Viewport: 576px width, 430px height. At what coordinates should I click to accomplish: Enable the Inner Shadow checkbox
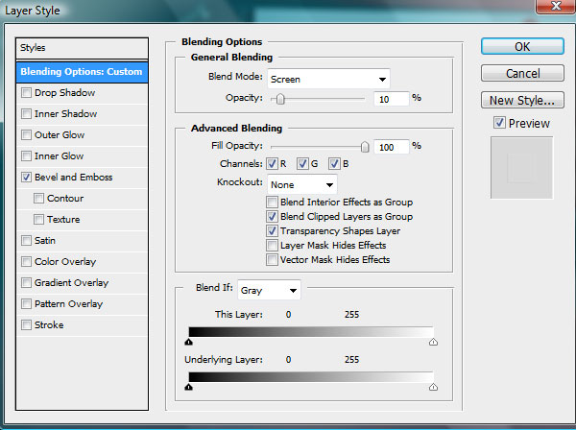[26, 114]
